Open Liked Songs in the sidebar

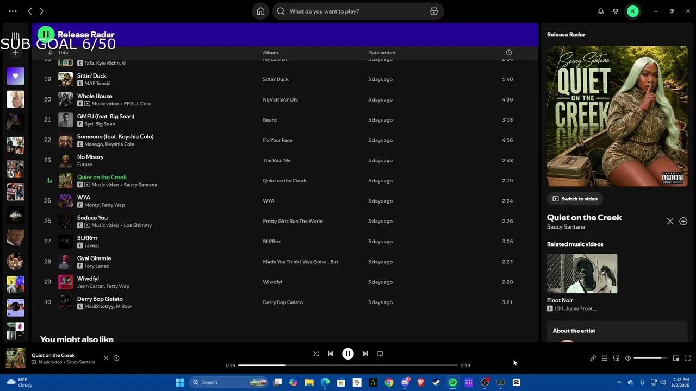coord(15,76)
